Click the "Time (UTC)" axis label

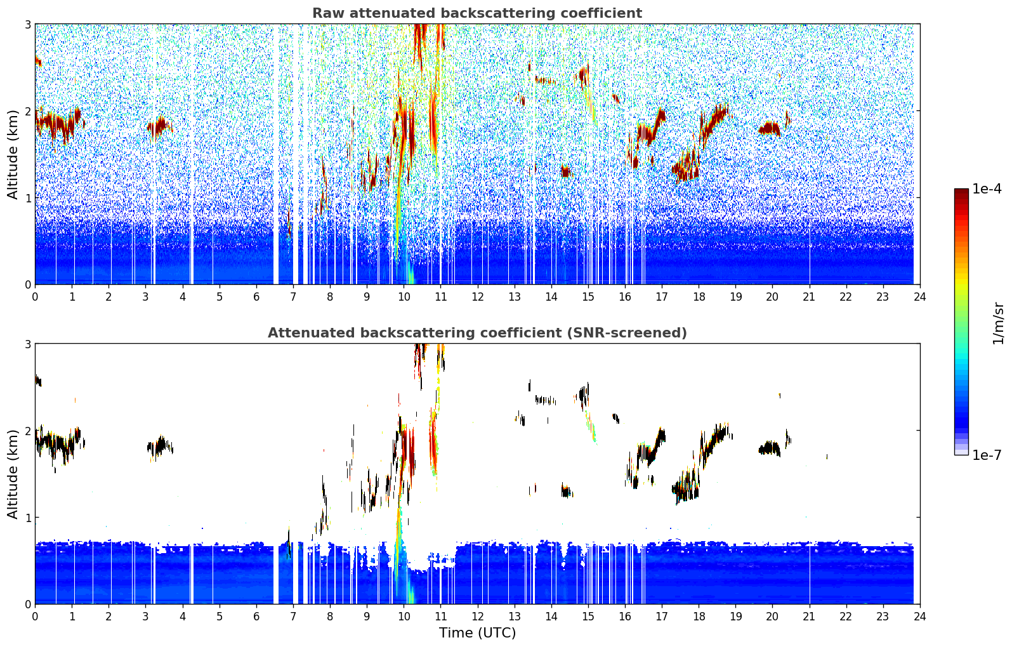(x=477, y=633)
